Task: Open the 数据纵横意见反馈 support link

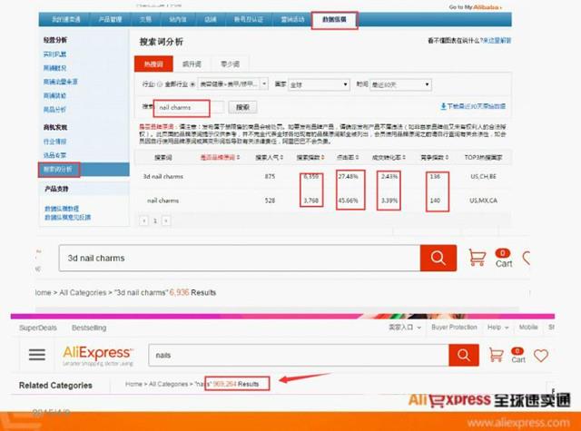Action: [x=67, y=217]
